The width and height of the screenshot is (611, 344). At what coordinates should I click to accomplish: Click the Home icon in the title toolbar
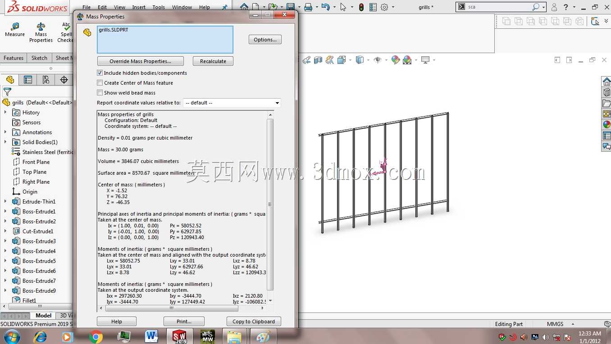(244, 7)
